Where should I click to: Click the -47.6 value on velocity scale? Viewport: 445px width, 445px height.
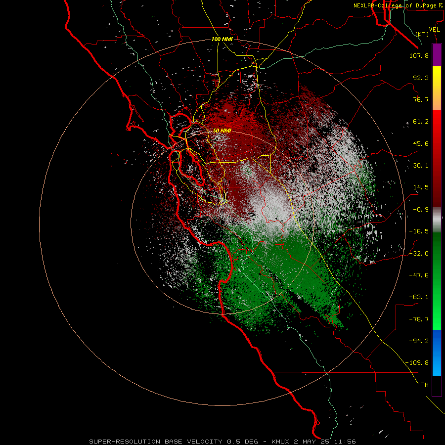[419, 275]
